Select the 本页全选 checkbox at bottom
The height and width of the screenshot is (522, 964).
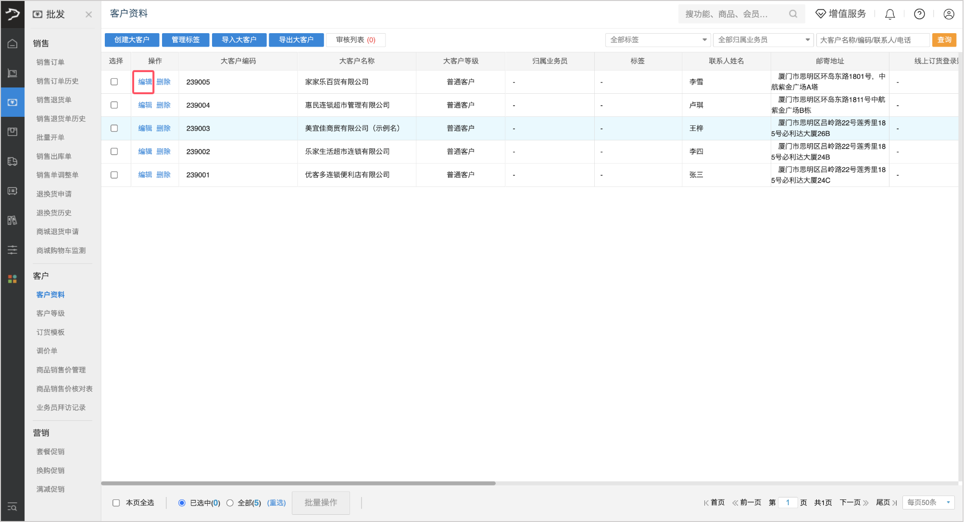pos(116,502)
